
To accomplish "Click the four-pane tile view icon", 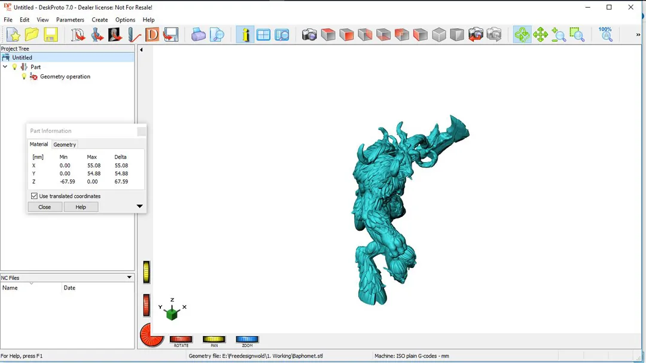I will pyautogui.click(x=264, y=35).
